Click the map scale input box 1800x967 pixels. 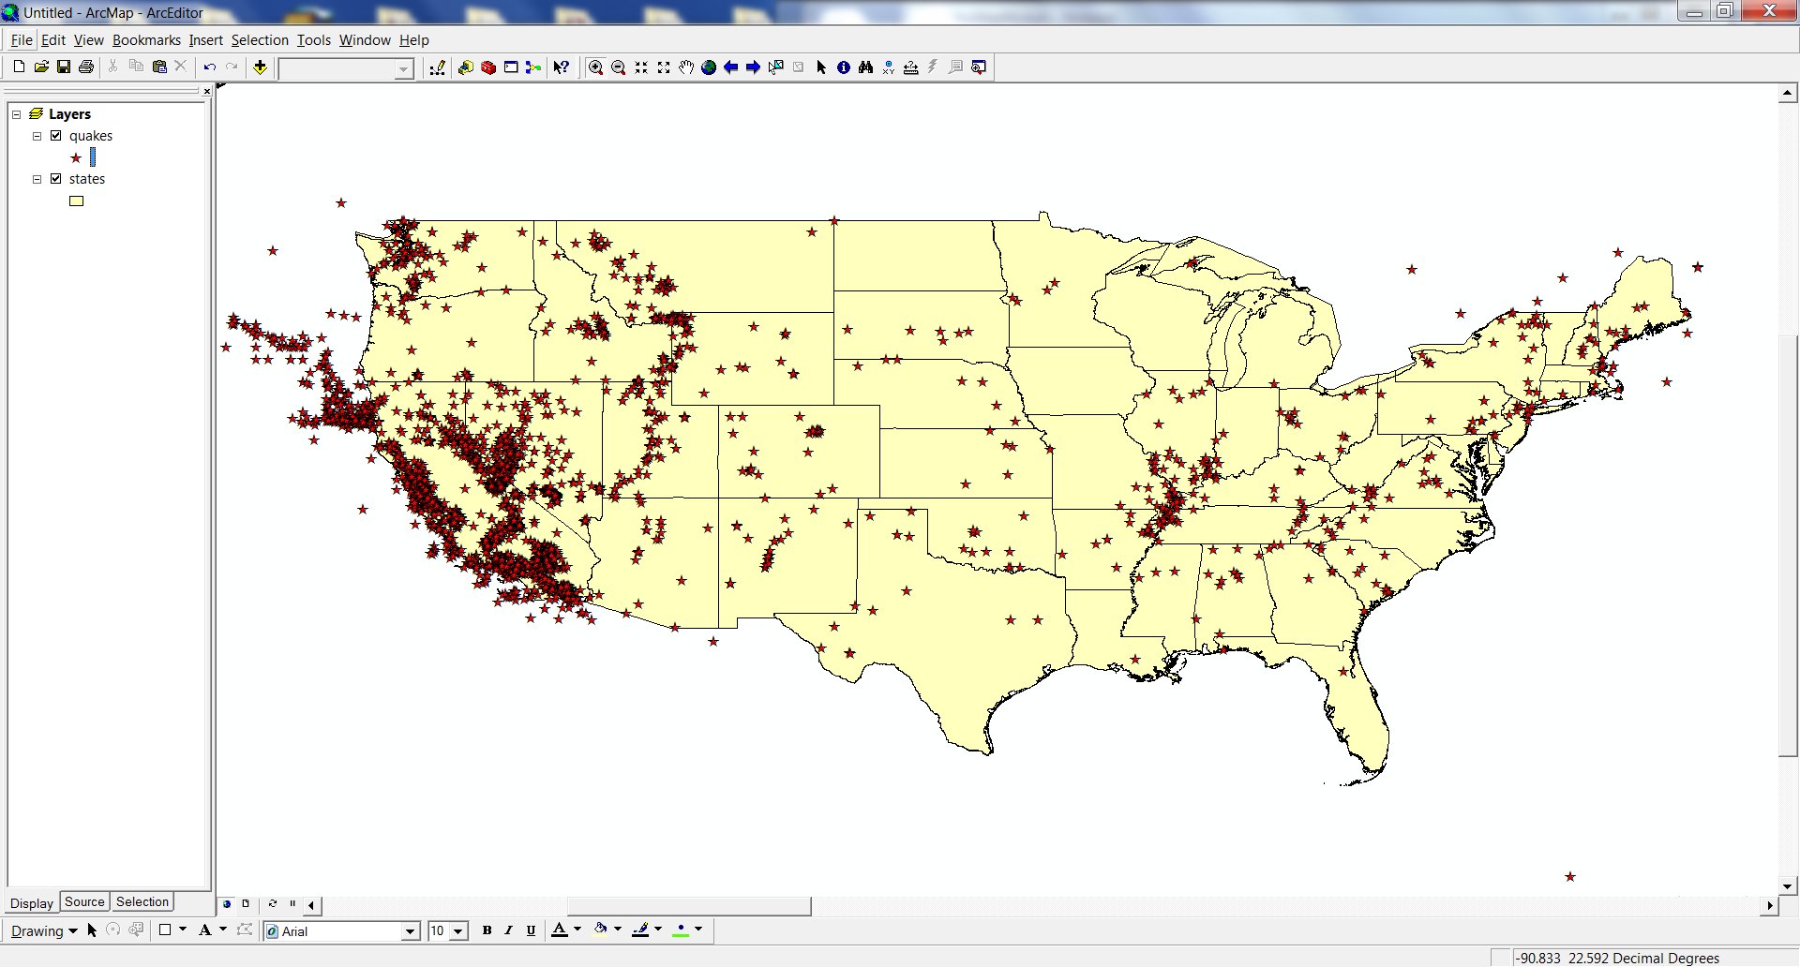click(x=337, y=68)
